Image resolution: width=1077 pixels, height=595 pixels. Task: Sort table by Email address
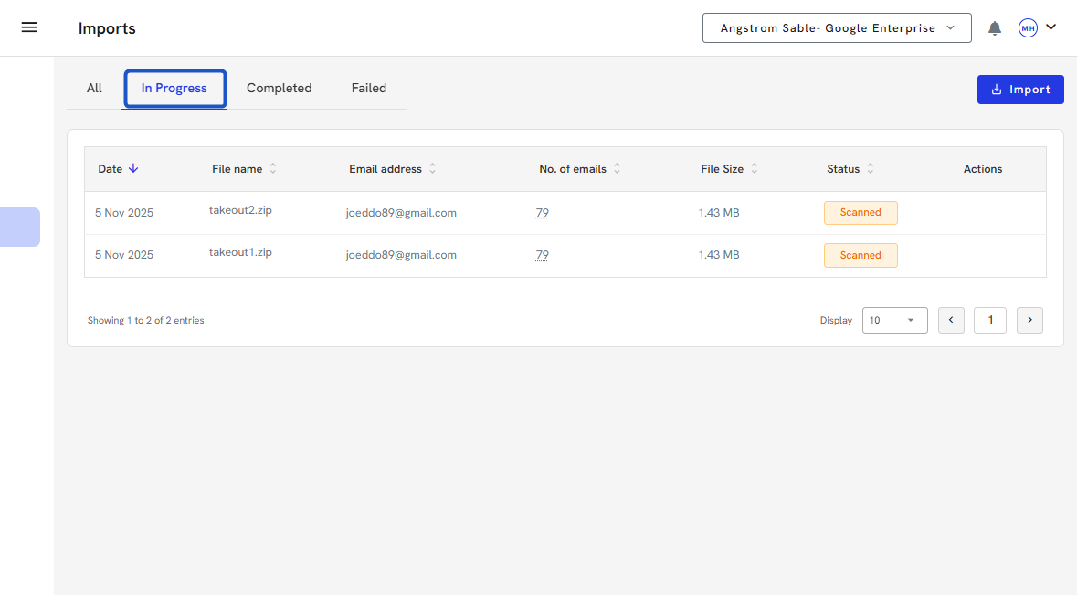point(433,169)
